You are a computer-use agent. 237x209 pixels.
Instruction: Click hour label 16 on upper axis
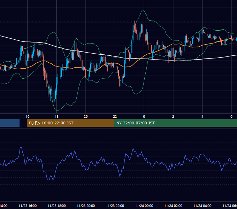[x=28, y=117]
